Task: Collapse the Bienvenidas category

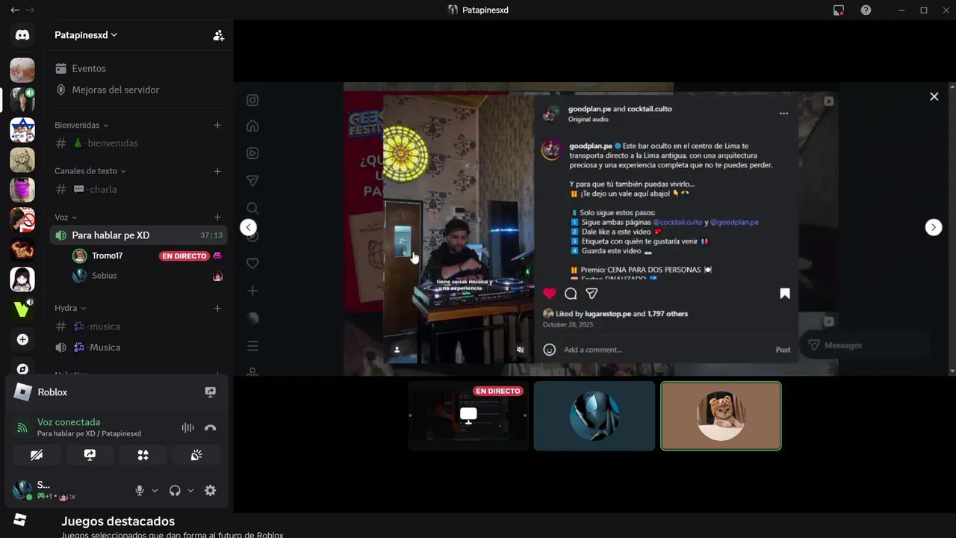Action: click(x=81, y=125)
